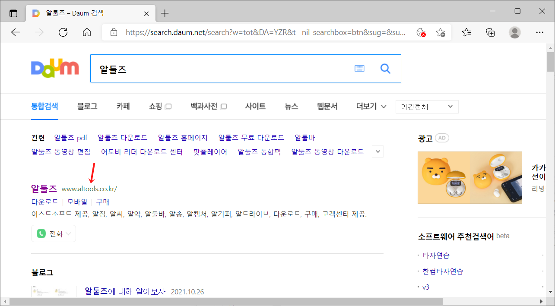Switch to the 웹문서 tab

327,106
